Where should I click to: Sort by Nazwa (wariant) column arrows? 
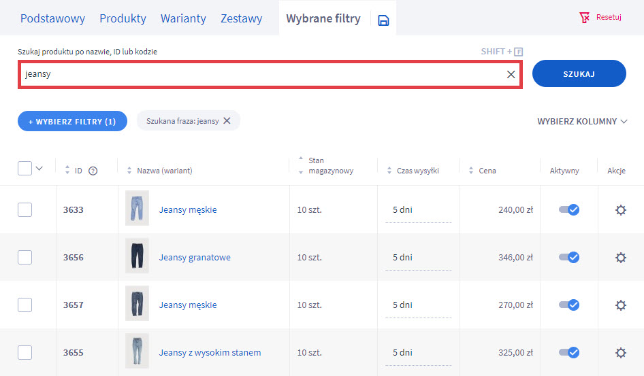pyautogui.click(x=129, y=170)
